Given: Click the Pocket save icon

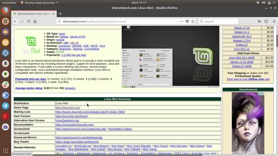Looking at the screenshot, I should pos(187,21).
